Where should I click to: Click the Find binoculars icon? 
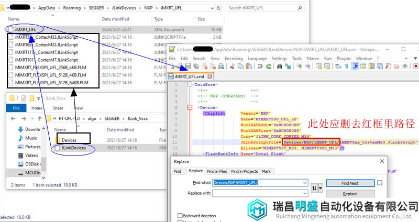click(x=280, y=66)
